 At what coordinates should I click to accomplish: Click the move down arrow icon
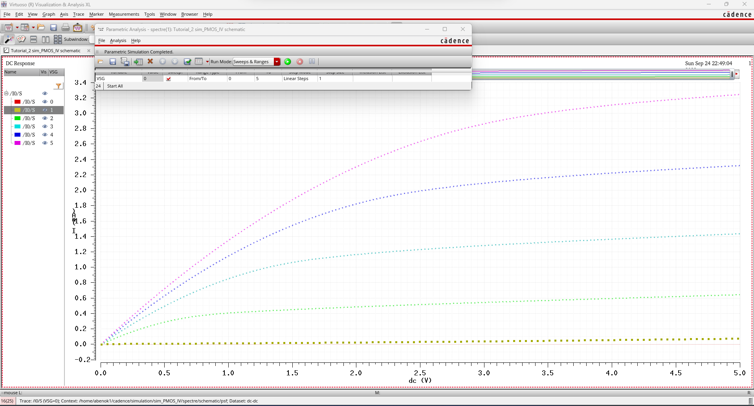tap(175, 62)
